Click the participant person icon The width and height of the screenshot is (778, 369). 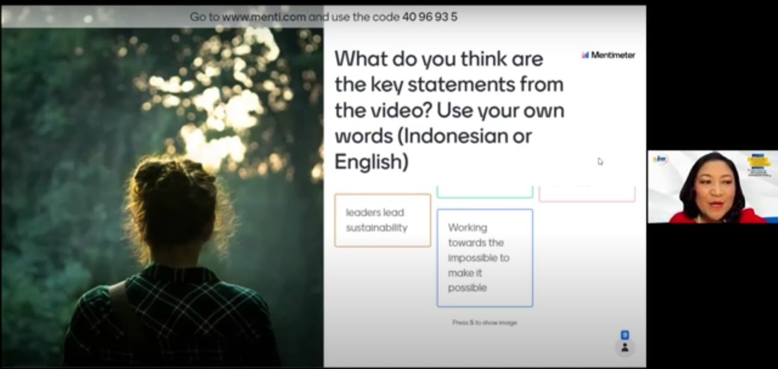pyautogui.click(x=625, y=348)
